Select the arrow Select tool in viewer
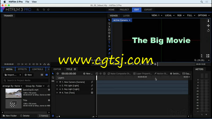This screenshot has height=119, width=212. 109,20
